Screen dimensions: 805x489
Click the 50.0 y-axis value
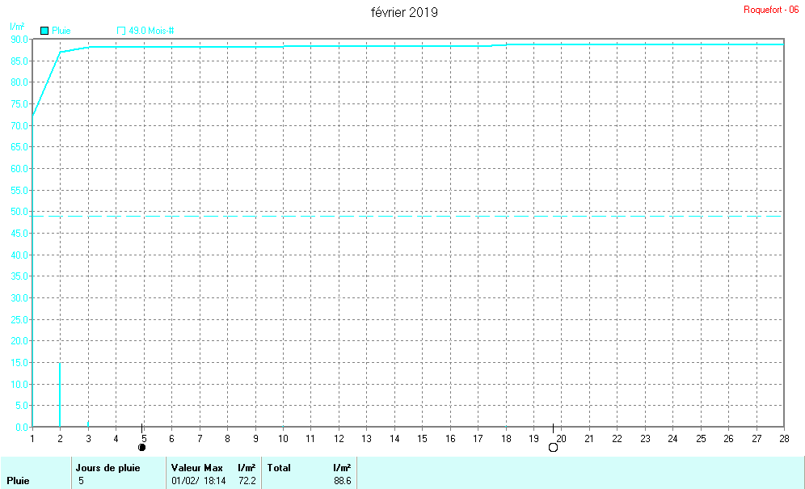[19, 212]
